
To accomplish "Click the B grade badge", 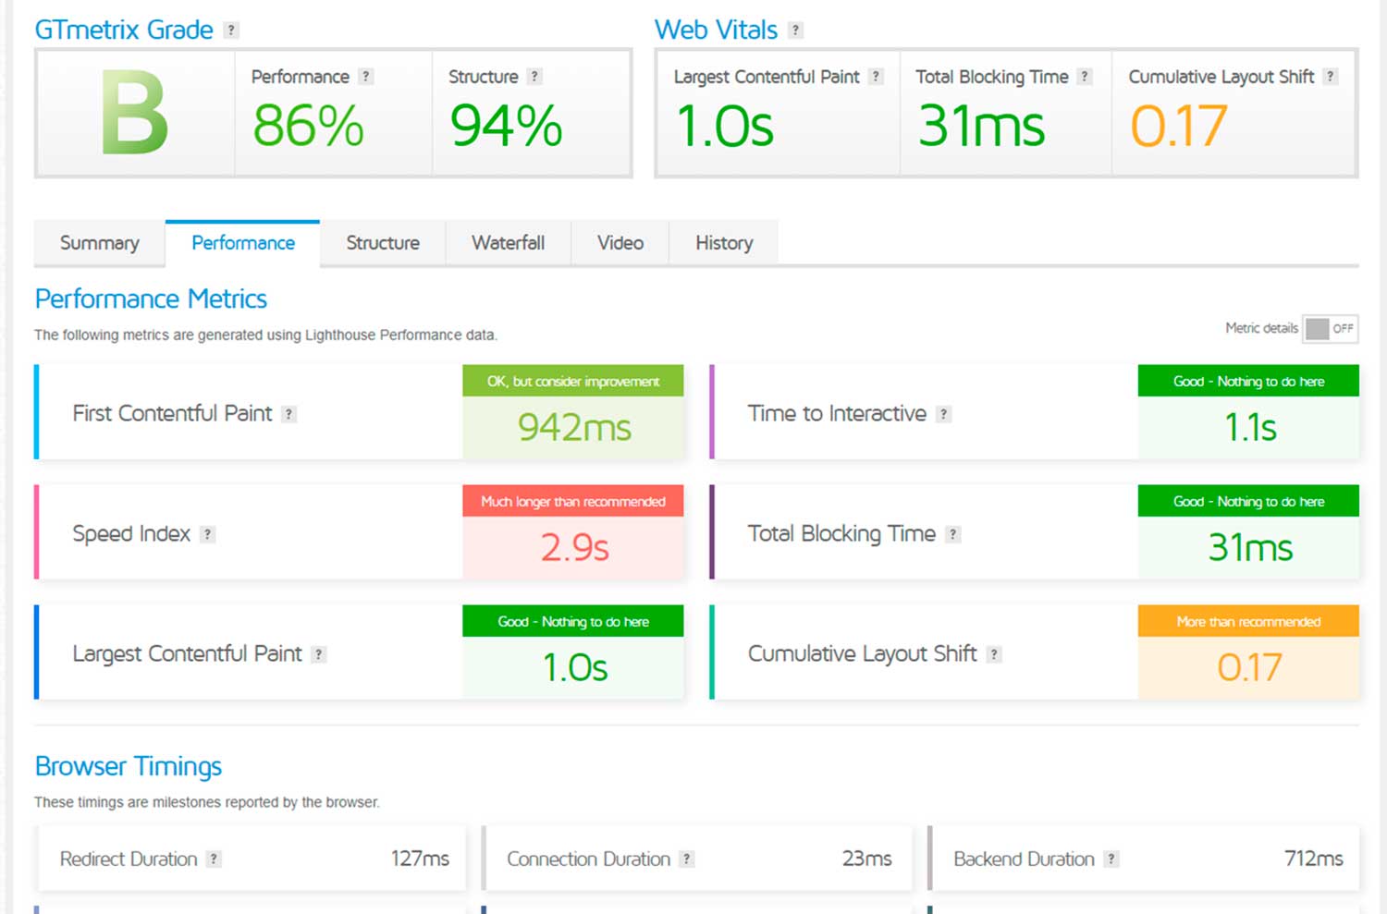I will click(x=135, y=113).
